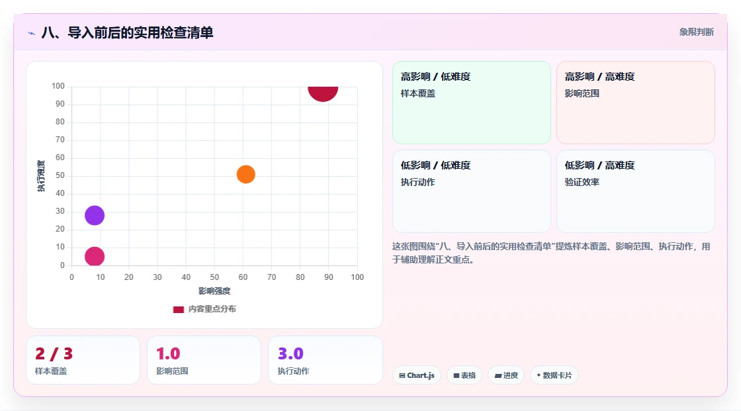Open the 1.0 影响范围 stat card
This screenshot has width=741, height=411.
(204, 360)
